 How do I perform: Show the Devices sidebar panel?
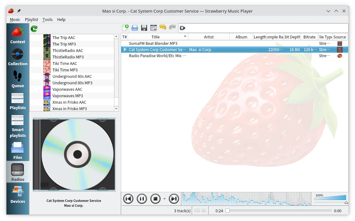(17, 194)
